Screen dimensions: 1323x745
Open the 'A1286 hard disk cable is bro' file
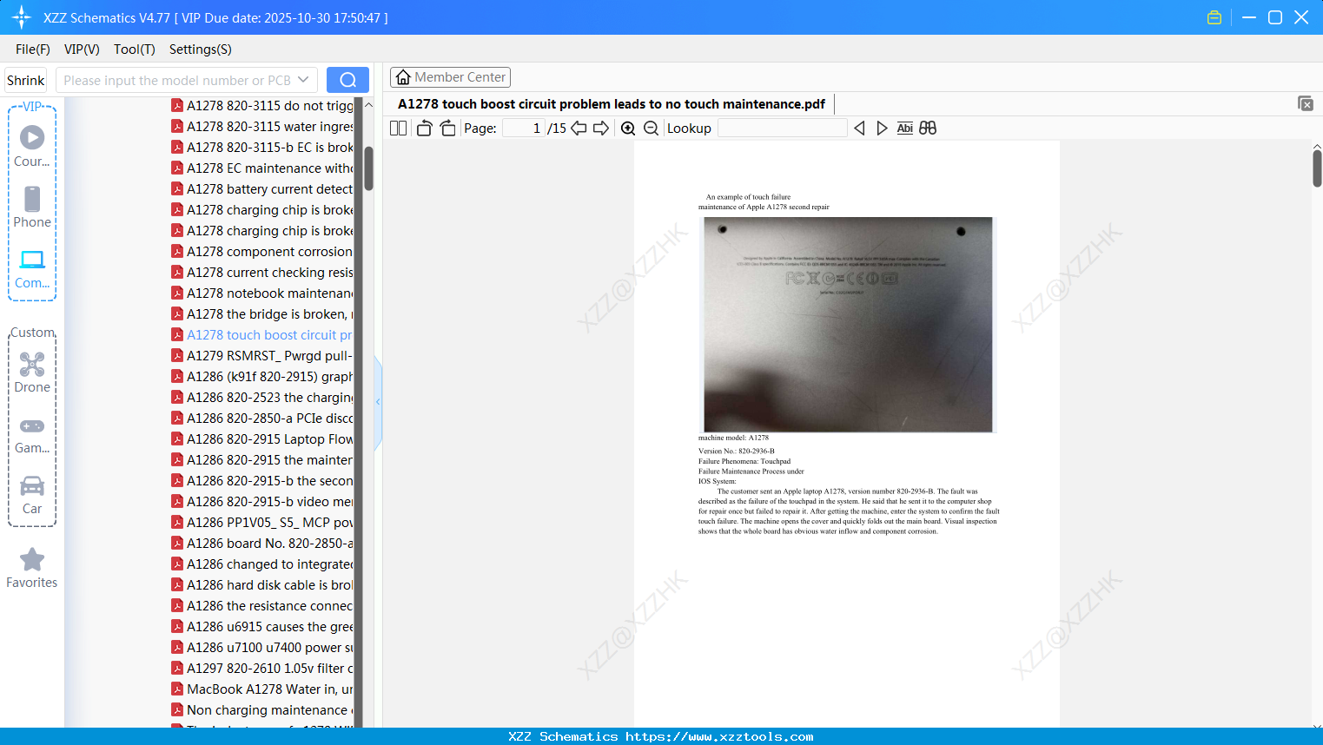click(261, 585)
